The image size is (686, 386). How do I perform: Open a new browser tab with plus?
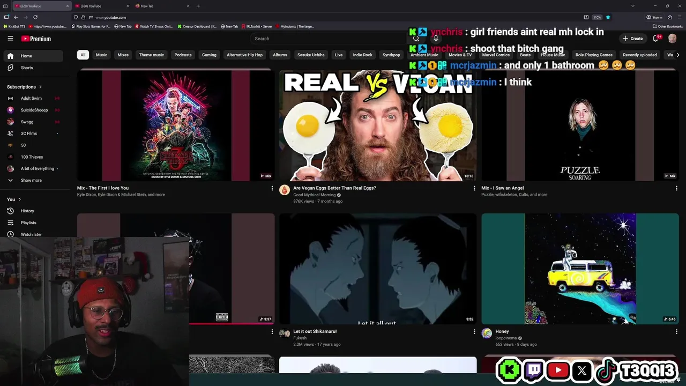(198, 6)
